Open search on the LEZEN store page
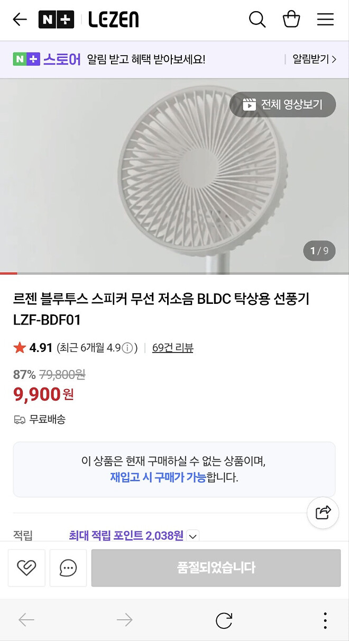 click(x=258, y=19)
